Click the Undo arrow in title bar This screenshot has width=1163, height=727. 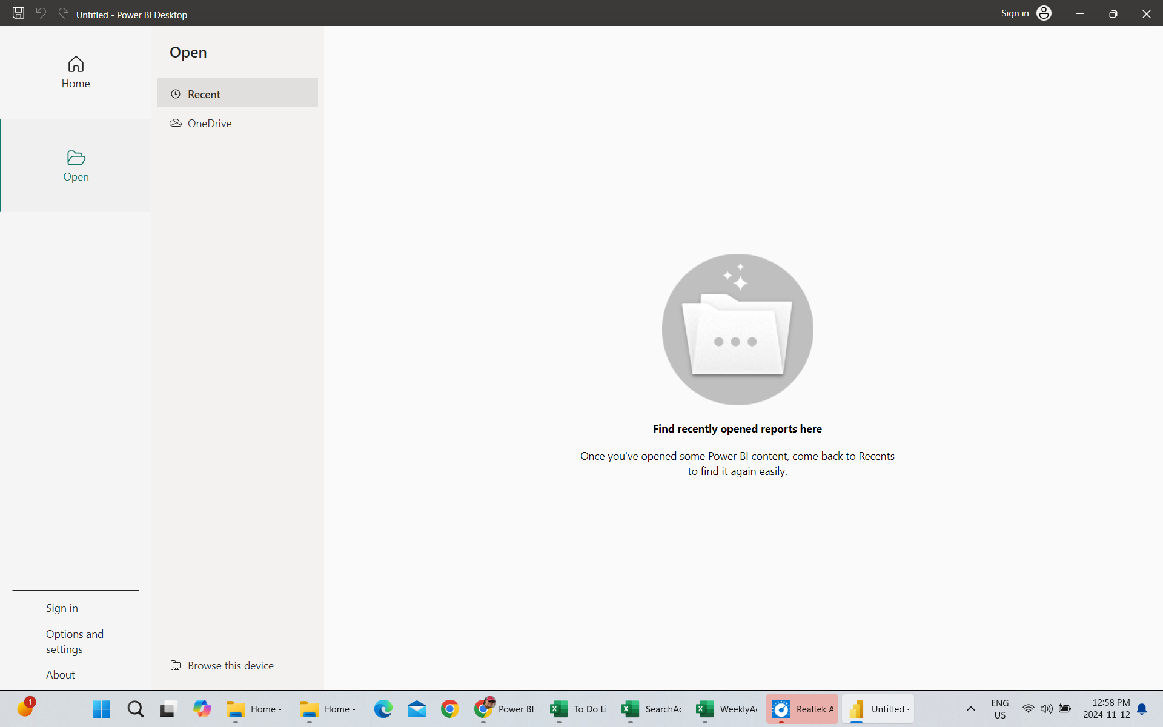coord(41,13)
